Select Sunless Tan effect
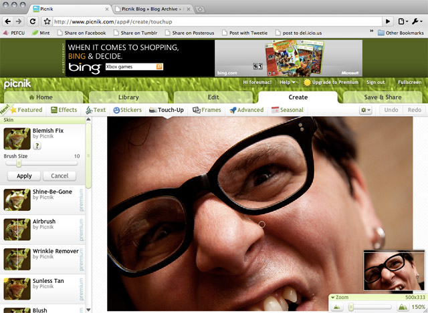The image size is (428, 313). click(x=42, y=289)
